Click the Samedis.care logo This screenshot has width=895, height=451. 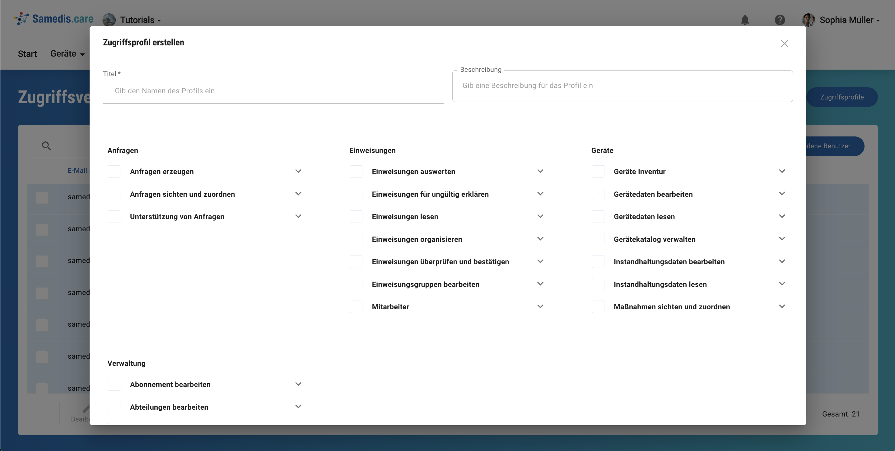pos(54,19)
